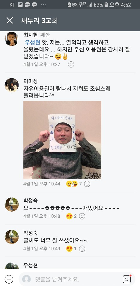Image resolution: width=140 pixels, height=289 pixels.
Task: View the 7 reactions on 이미성's comment
Action: pos(74,184)
